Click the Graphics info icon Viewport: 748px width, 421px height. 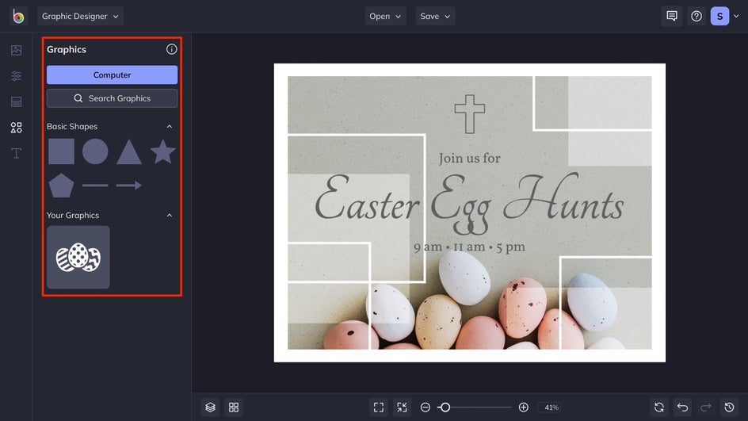[x=172, y=49]
